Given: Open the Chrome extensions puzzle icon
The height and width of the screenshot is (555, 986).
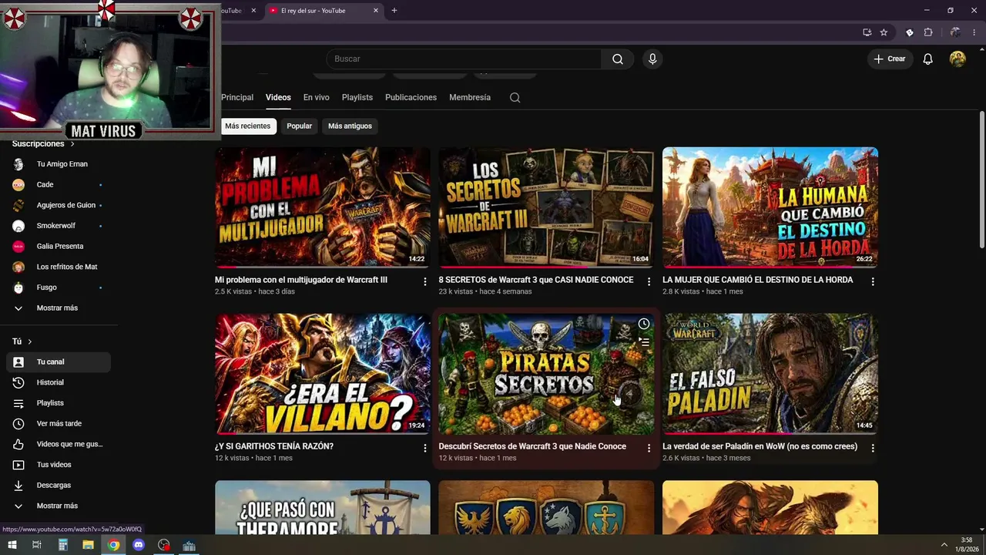Looking at the screenshot, I should click(x=928, y=32).
